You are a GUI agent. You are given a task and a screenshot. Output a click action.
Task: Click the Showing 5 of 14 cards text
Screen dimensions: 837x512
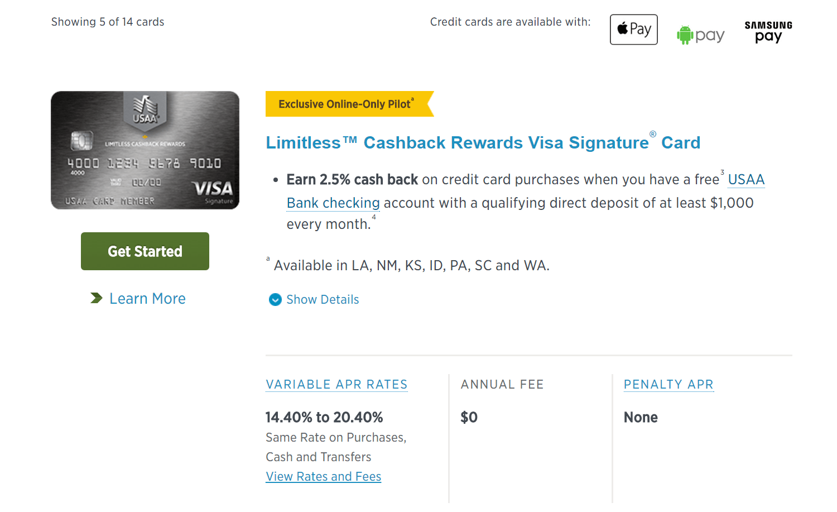click(x=108, y=22)
